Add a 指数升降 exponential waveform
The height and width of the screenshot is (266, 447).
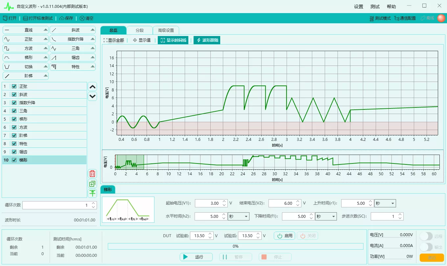tap(73, 39)
